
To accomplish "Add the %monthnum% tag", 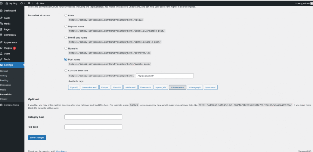I will 89,88.
